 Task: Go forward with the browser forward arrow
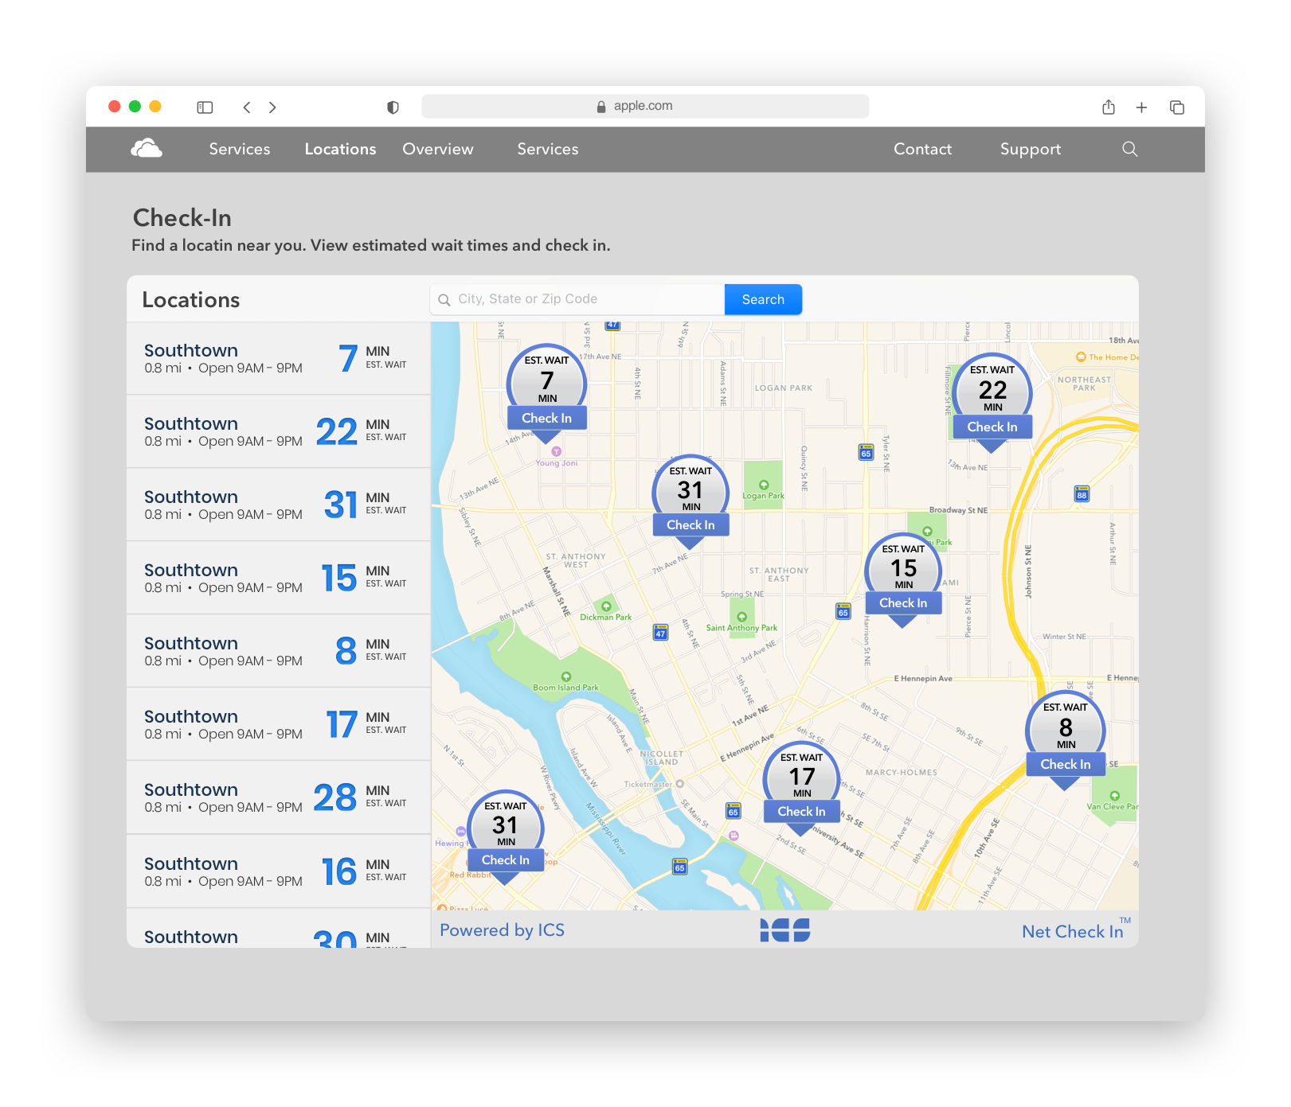(272, 107)
